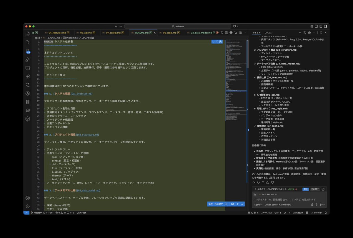Screen dimensions: 353x238
Task: Split the editor to the right
Action: click(x=240, y=33)
